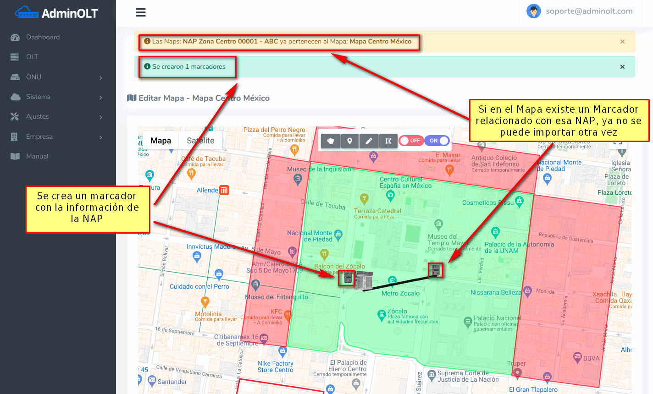Expand the Ajustes sidebar submenu

57,117
